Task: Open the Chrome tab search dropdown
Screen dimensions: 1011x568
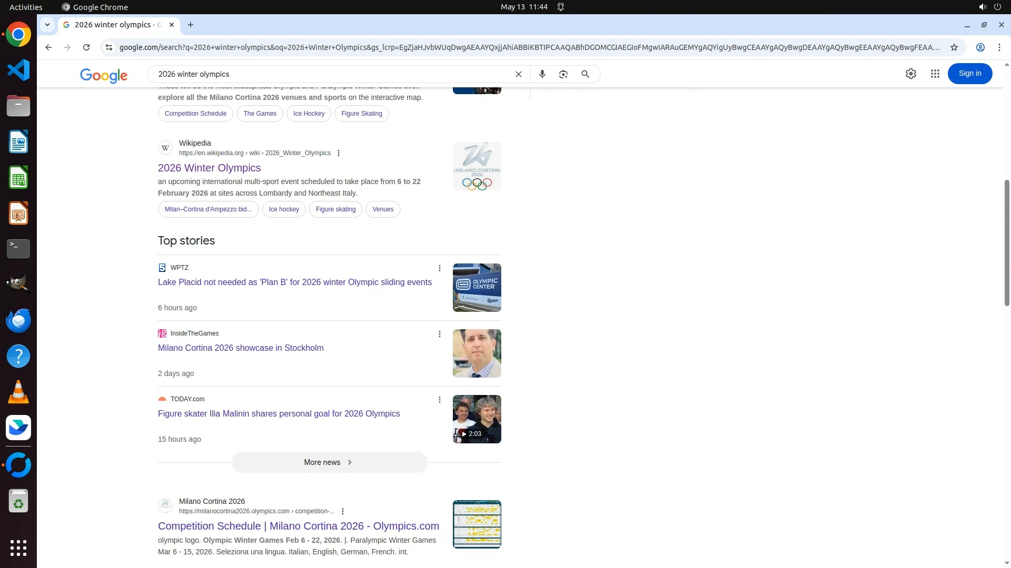Action: pos(47,25)
